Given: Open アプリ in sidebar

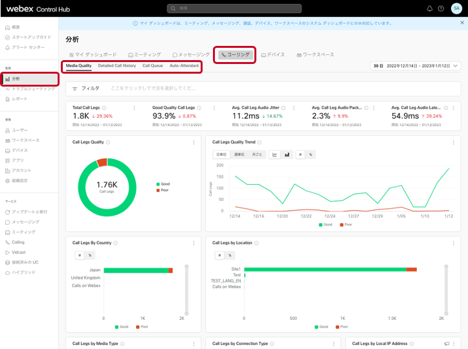Looking at the screenshot, I should [x=14, y=160].
